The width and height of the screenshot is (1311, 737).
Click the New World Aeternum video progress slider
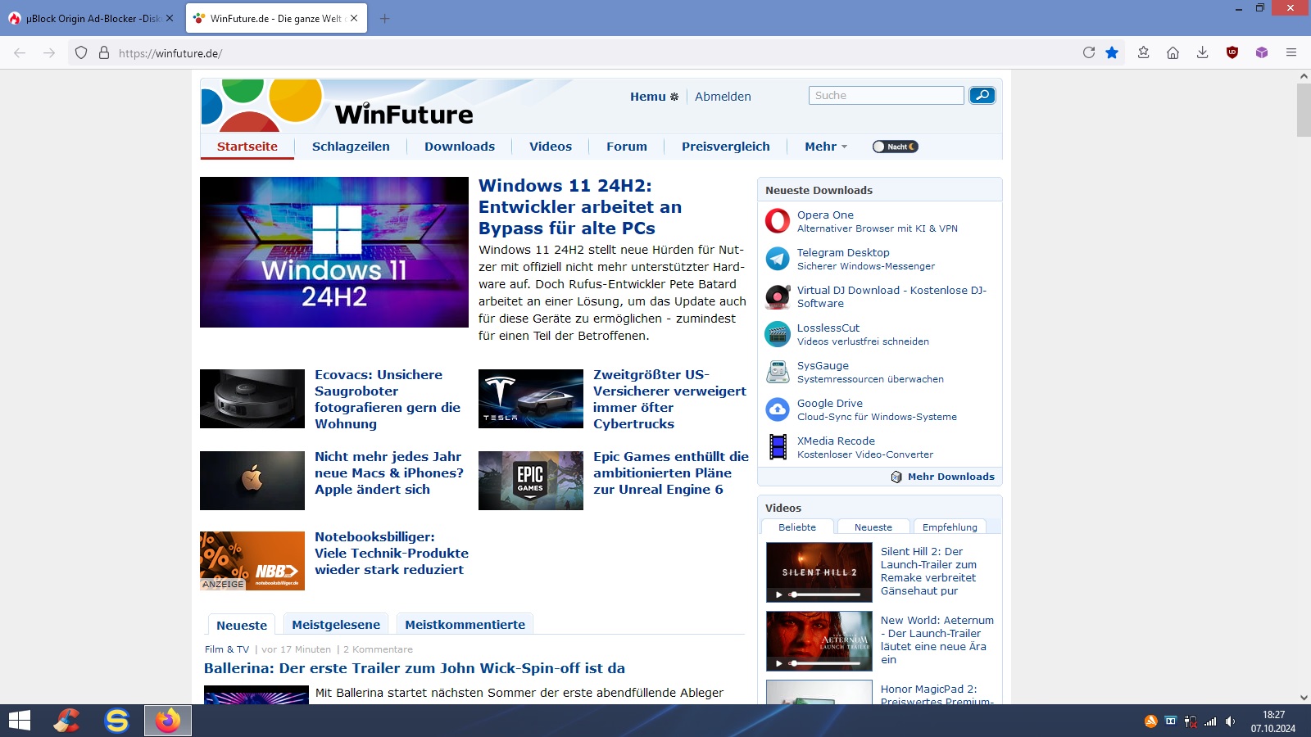pos(825,663)
